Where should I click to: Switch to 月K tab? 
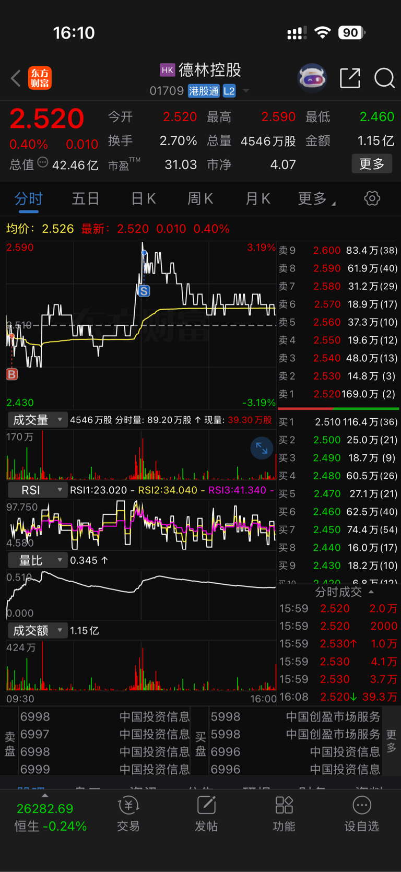(x=257, y=198)
